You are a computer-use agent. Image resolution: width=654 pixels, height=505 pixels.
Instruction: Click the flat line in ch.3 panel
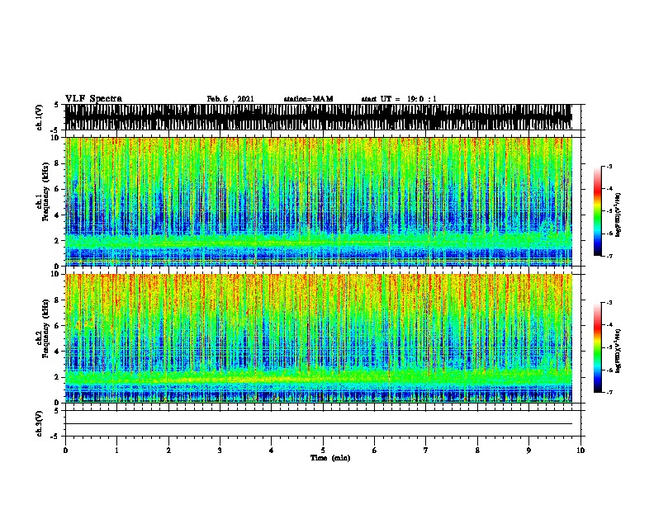pyautogui.click(x=318, y=424)
